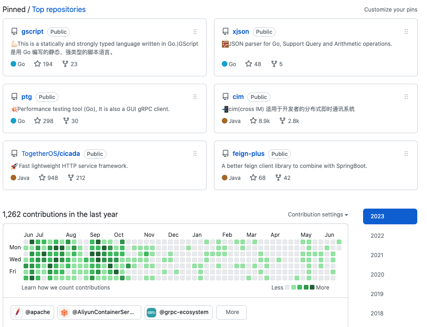This screenshot has width=427, height=327.
Task: Click the cim repository icon
Action: pyautogui.click(x=226, y=97)
